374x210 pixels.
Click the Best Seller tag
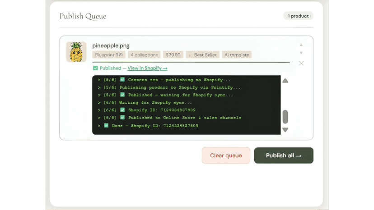point(202,55)
